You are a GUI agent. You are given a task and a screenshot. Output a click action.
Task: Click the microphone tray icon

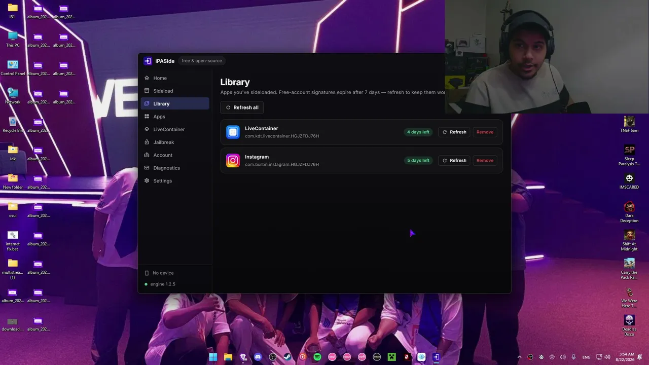[573, 357]
